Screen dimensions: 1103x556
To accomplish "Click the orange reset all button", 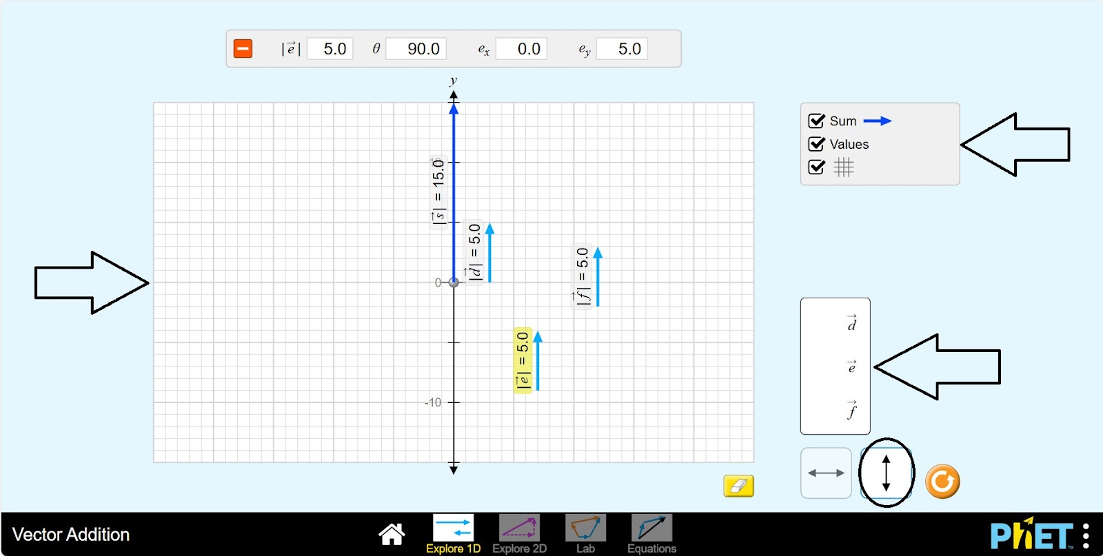I will (942, 481).
